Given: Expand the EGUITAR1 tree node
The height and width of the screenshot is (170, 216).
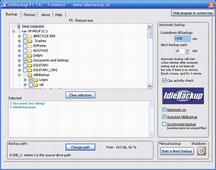Looking at the screenshot, I should click(x=19, y=65).
